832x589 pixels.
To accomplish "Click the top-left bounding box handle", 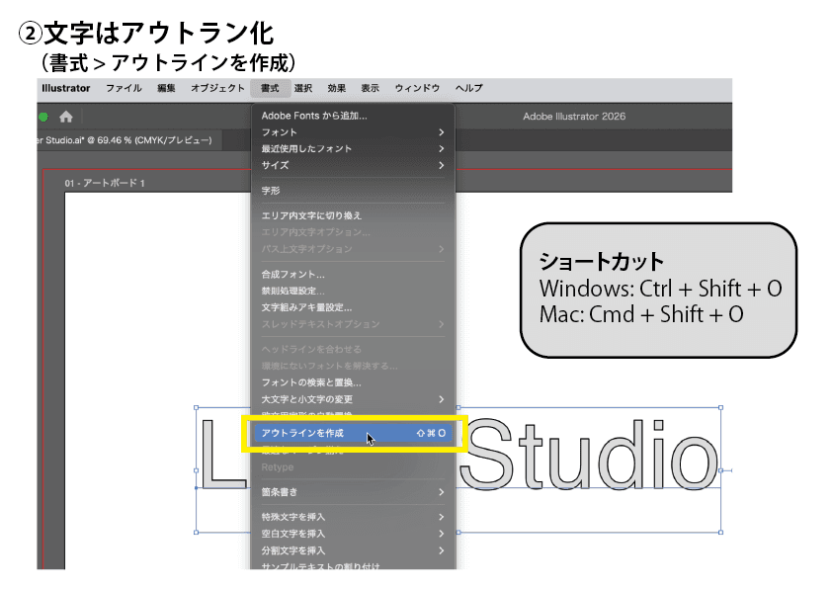I will (x=197, y=407).
